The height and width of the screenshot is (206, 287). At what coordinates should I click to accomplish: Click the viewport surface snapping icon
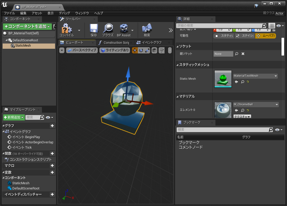(x=162, y=50)
